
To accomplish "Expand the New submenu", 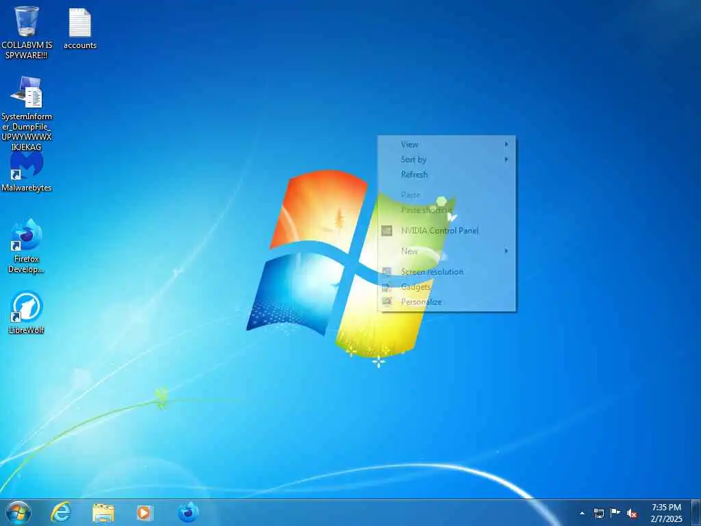I will click(x=446, y=251).
